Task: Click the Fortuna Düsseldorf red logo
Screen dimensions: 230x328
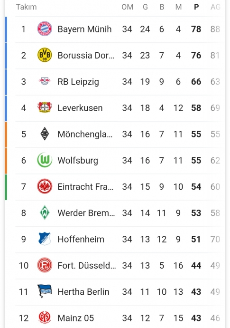Action: (45, 265)
